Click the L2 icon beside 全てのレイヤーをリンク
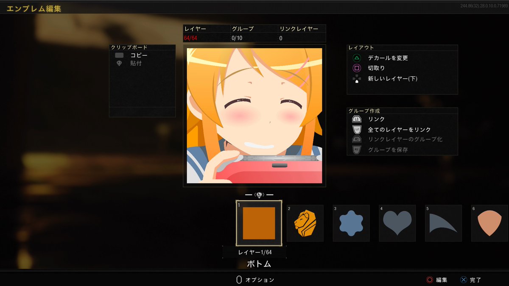The image size is (509, 286). [x=357, y=129]
